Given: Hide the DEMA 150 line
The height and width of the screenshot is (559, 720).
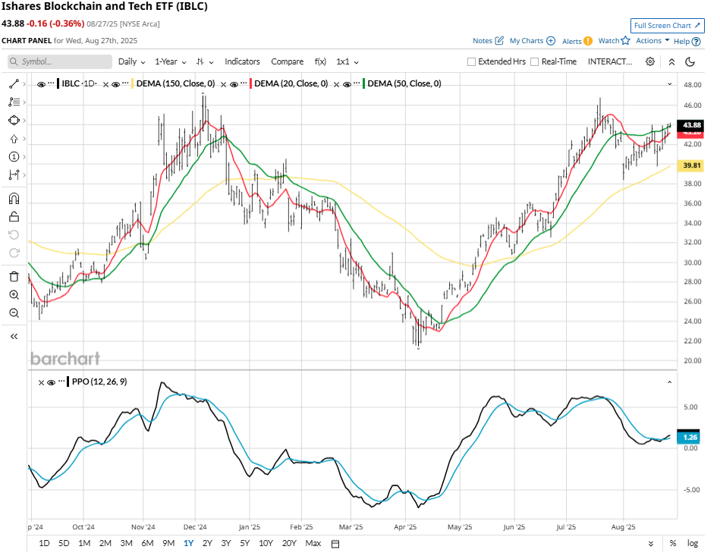Looking at the screenshot, I should 116,84.
